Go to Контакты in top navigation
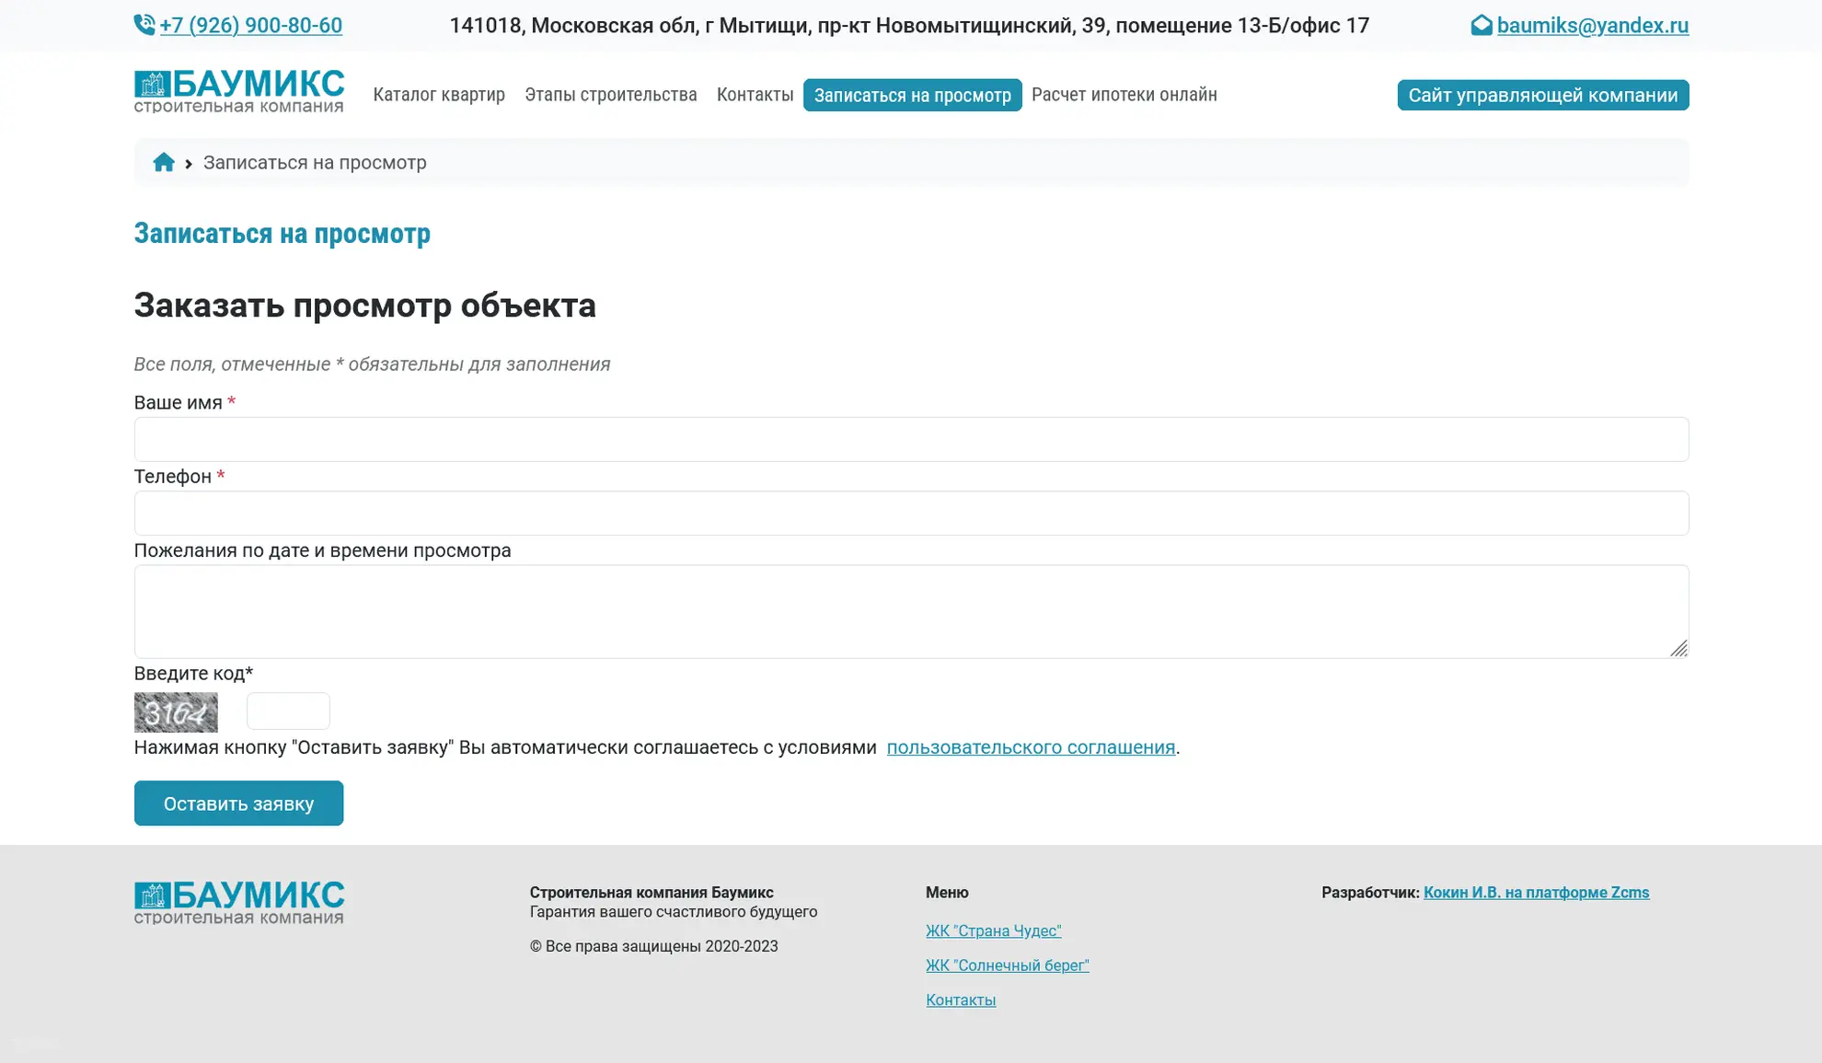Screen dimensions: 1822x1063 [x=755, y=95]
